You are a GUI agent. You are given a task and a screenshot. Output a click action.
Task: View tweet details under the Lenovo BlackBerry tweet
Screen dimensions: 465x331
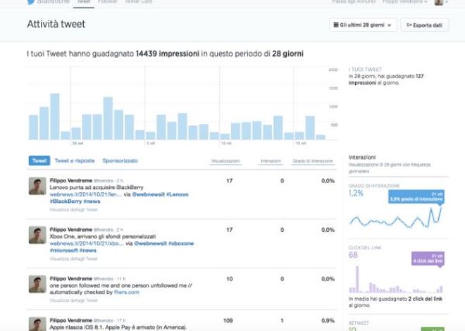(73, 209)
